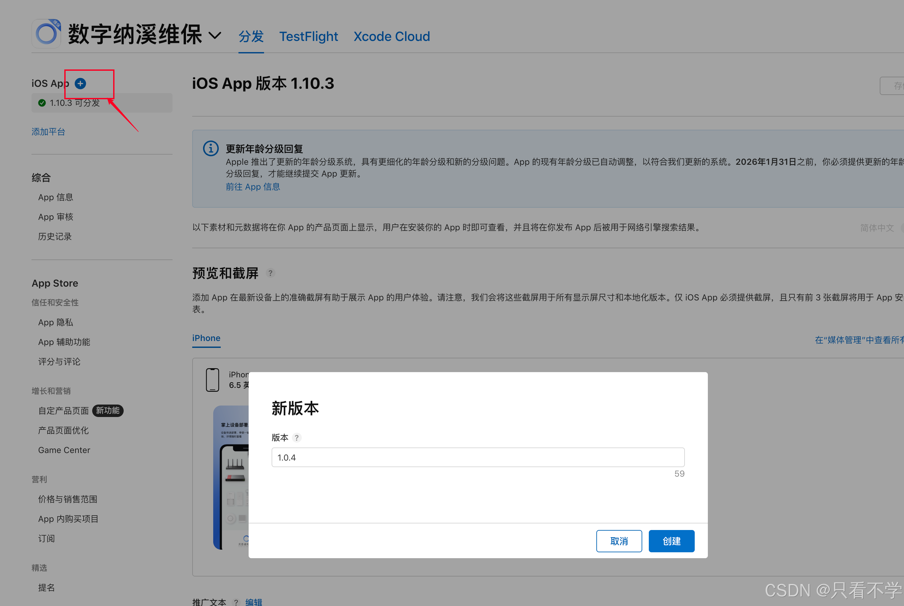Open the 媒体管理 view-all link
This screenshot has height=606, width=904.
click(859, 340)
